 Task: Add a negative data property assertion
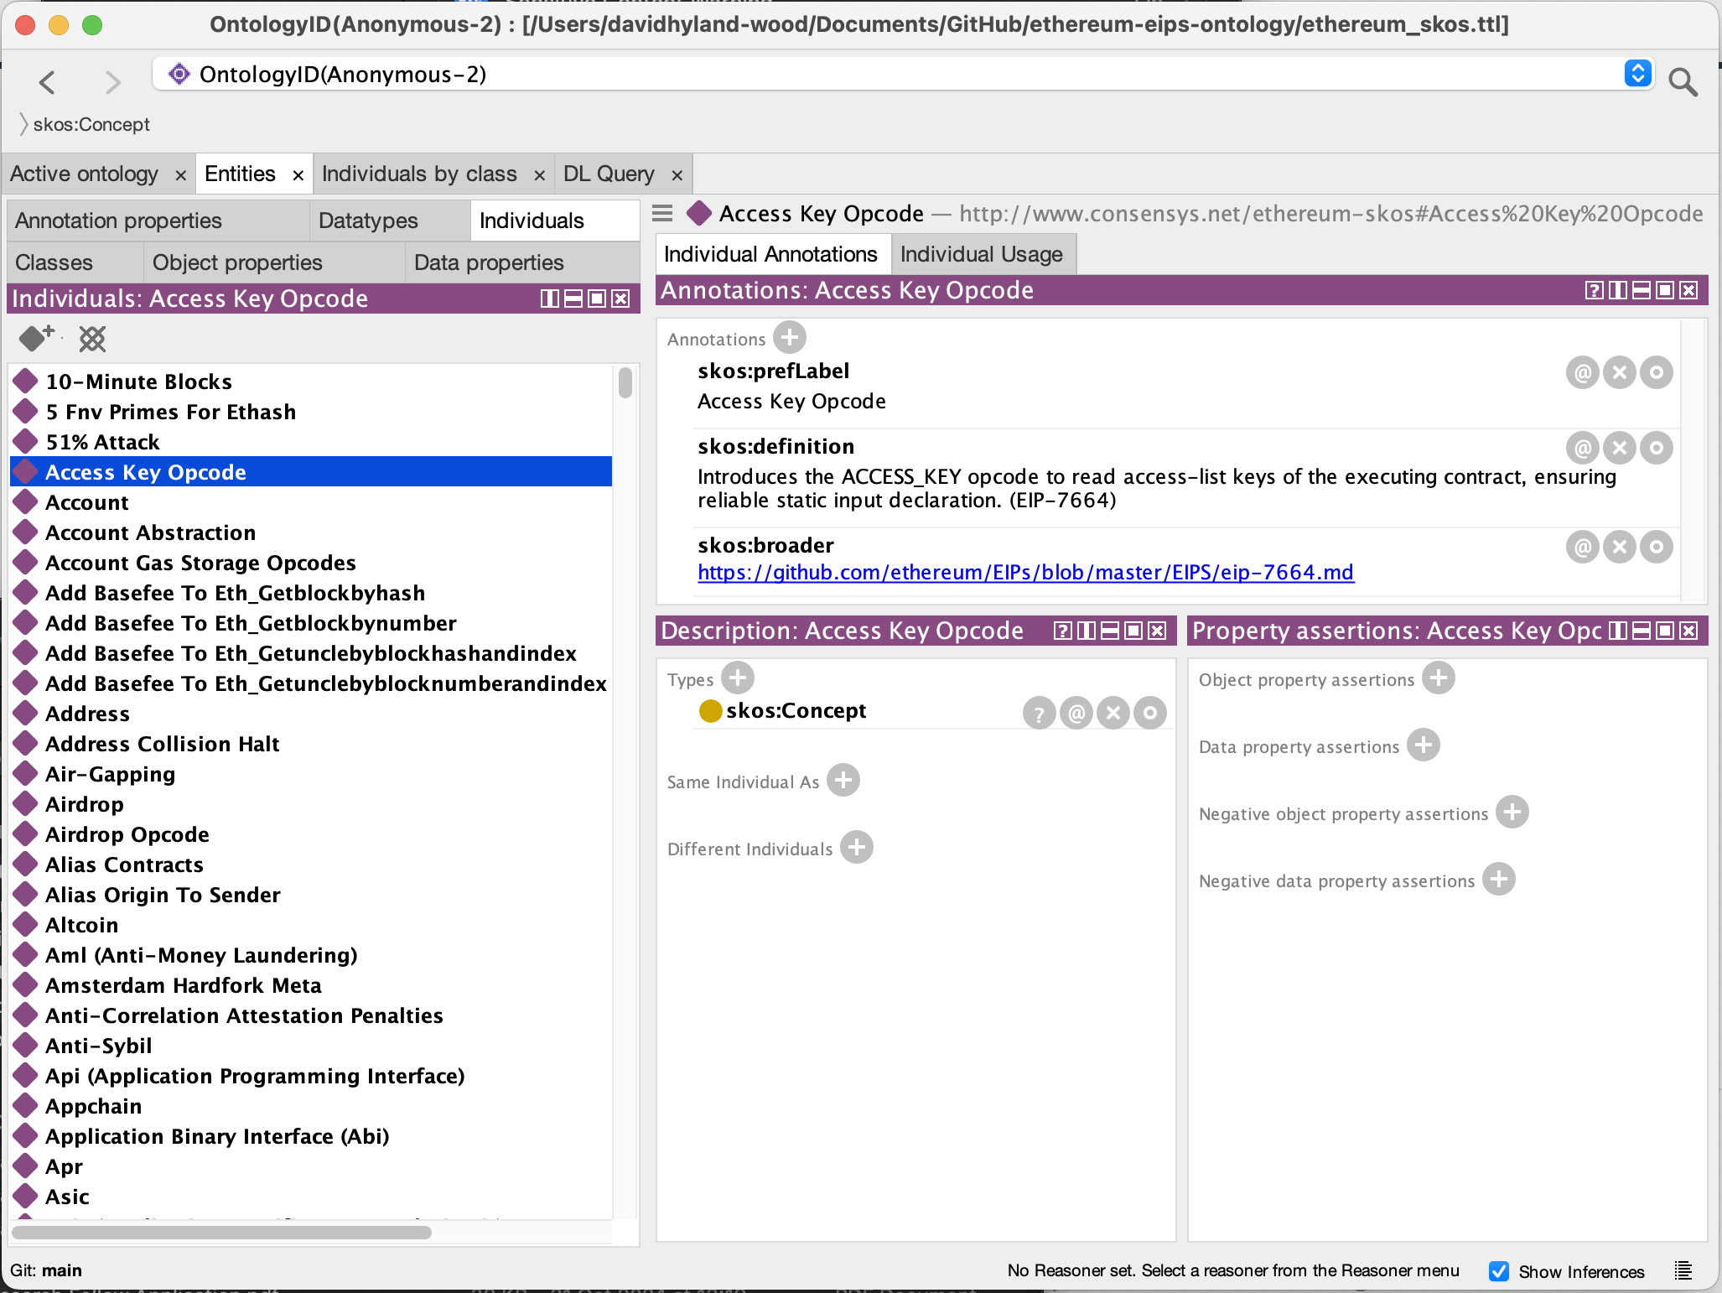coord(1498,880)
